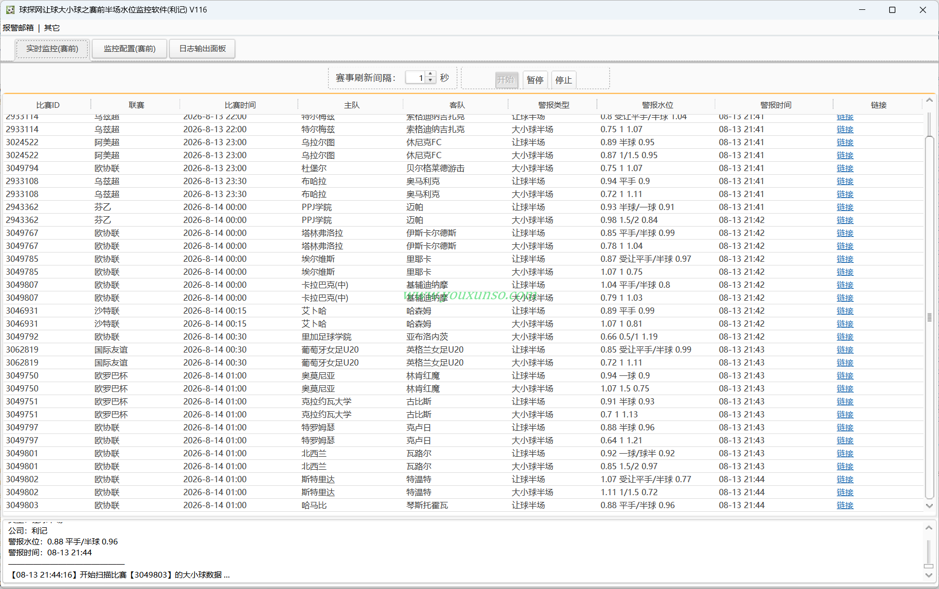Open 链接 for 杜堡尔 match row
Screen dimensions: 939x589
tap(845, 169)
